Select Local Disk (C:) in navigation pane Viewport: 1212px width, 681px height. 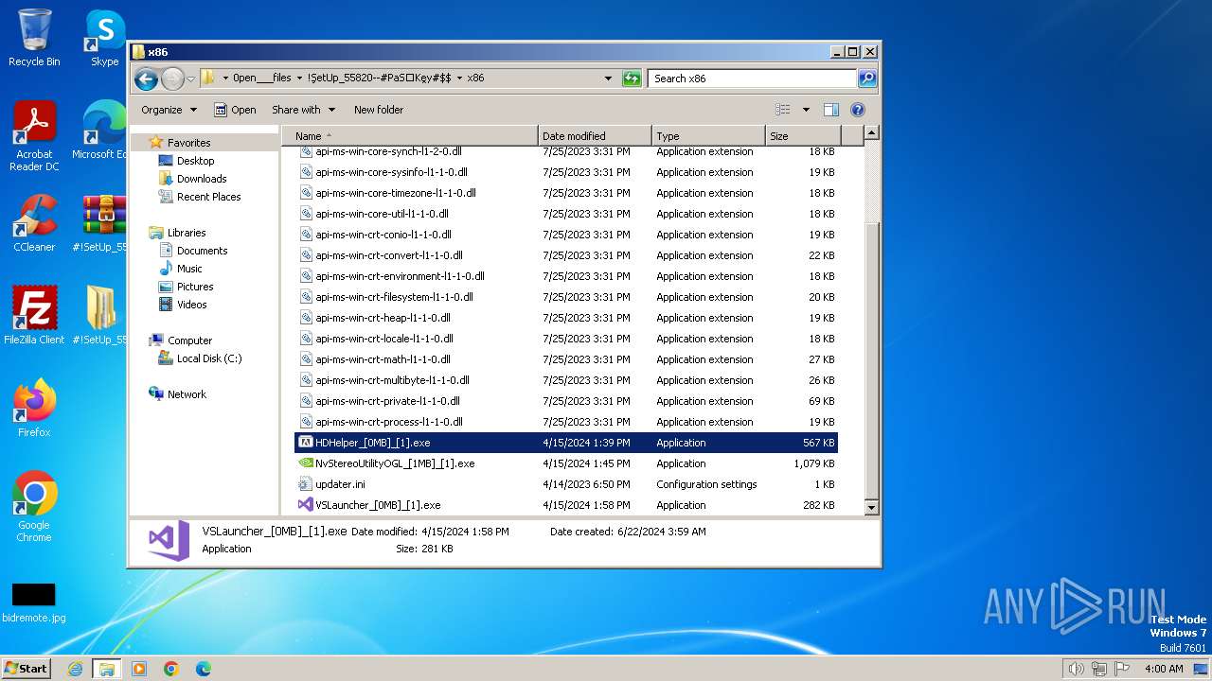point(208,358)
